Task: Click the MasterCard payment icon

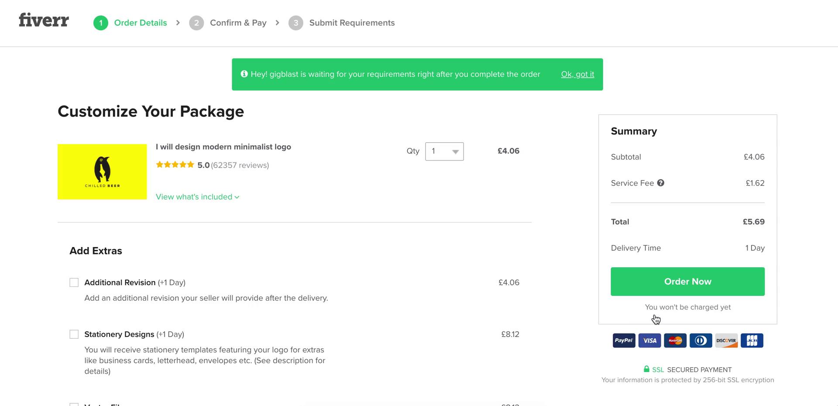Action: (x=675, y=341)
